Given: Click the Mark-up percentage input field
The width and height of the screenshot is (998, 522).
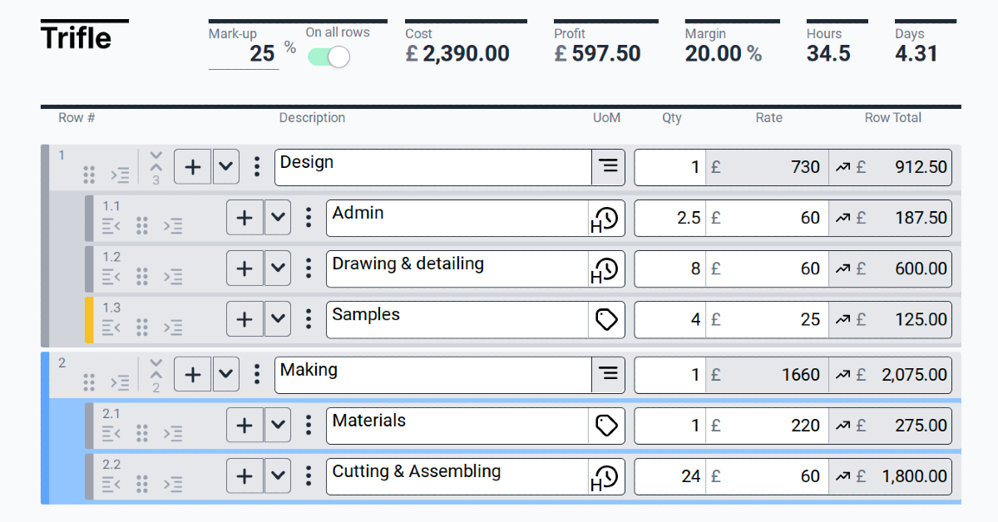Looking at the screenshot, I should 244,54.
